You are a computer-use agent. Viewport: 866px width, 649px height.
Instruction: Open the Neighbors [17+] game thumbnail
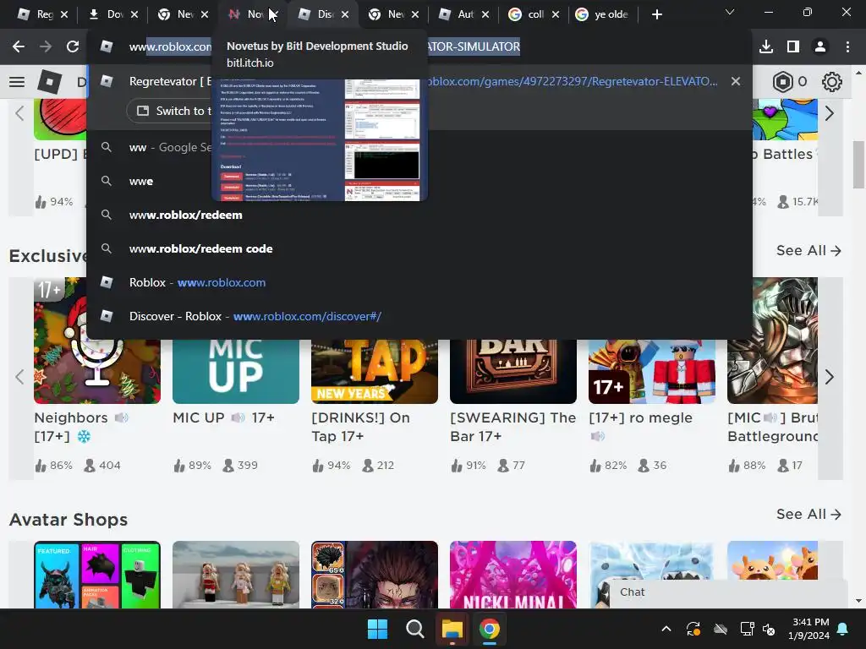tap(97, 341)
